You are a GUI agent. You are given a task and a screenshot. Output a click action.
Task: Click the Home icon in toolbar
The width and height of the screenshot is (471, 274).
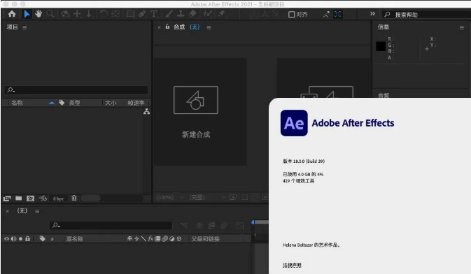tap(12, 14)
